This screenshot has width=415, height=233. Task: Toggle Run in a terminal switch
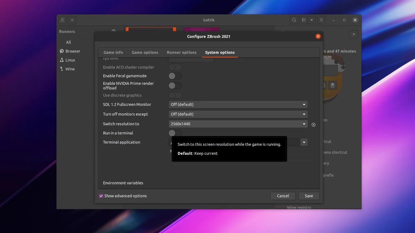[175, 133]
